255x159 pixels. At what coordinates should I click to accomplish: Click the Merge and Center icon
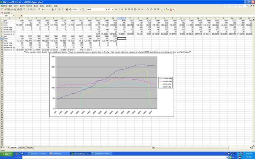click(135, 9)
